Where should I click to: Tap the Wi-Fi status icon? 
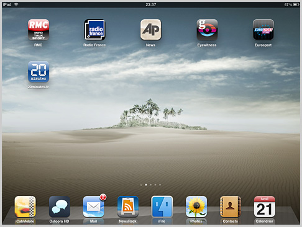click(16, 4)
